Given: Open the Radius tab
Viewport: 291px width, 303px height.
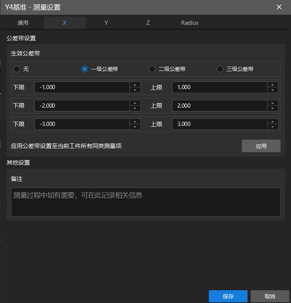Looking at the screenshot, I should point(190,23).
